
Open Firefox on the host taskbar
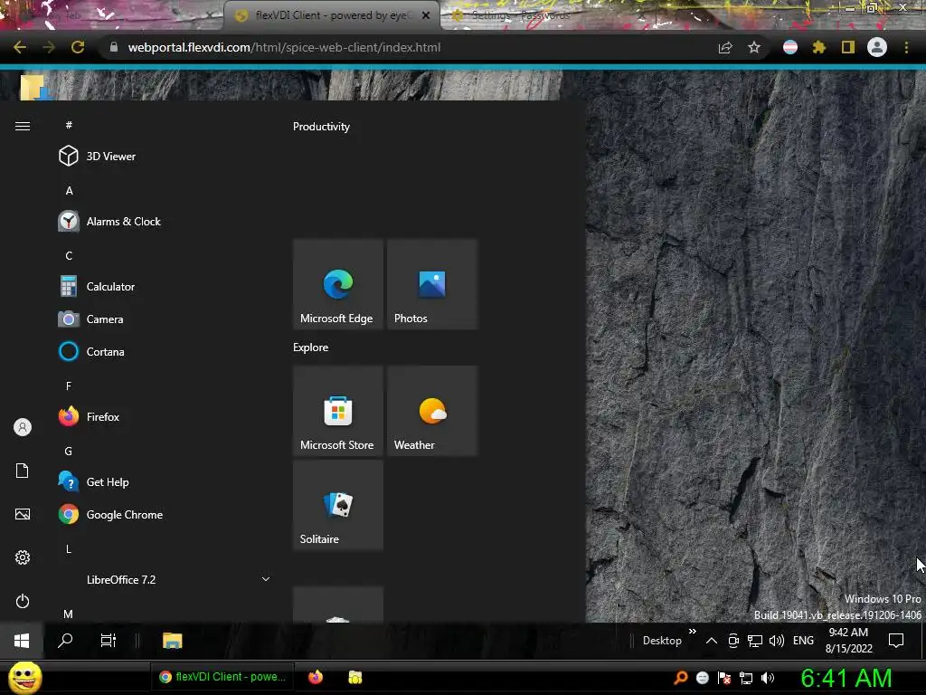pos(316,677)
